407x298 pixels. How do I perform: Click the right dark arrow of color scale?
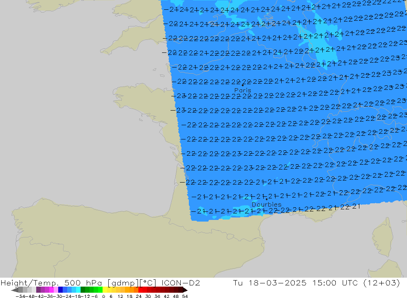[x=185, y=290]
